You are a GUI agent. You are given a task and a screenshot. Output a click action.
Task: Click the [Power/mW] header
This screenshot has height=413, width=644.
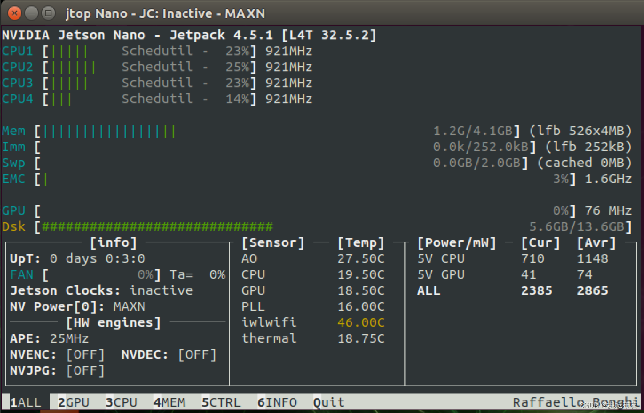point(457,242)
